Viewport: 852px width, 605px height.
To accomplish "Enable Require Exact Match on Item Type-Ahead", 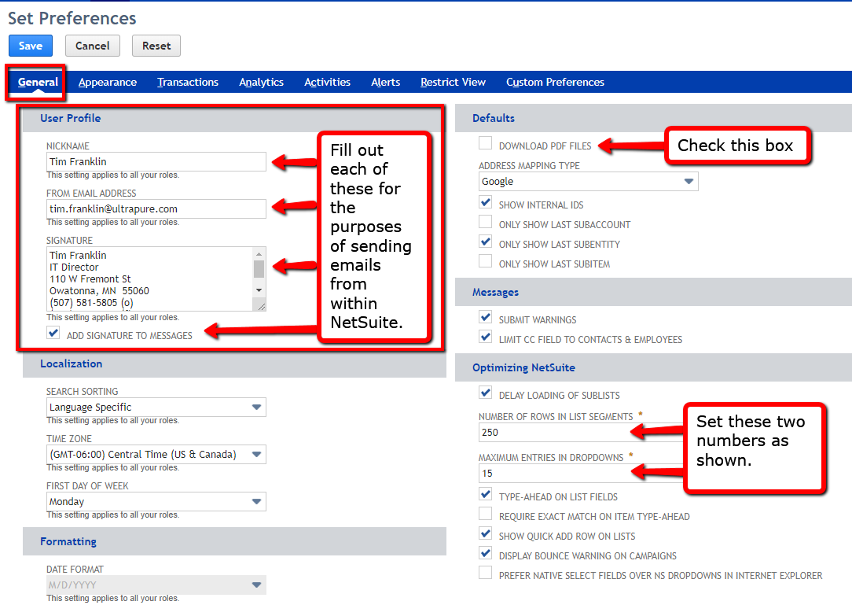I will (485, 515).
